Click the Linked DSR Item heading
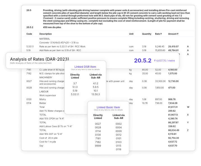Viewport: 201px width, 166px height. (85, 67)
